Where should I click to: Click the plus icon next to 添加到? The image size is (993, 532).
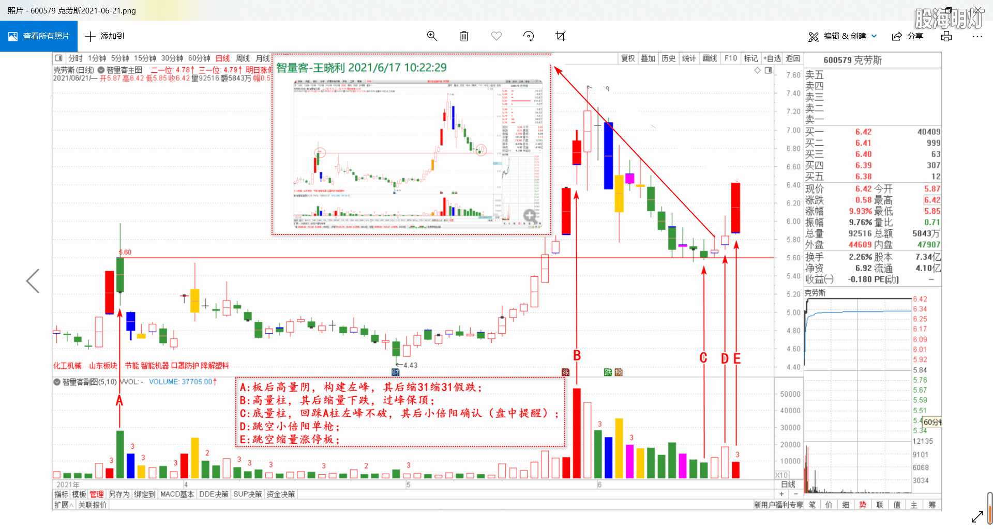click(x=91, y=36)
